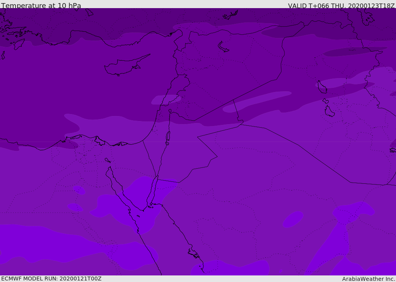396x282 pixels.
Task: Click the ArabiaWeather Inc credit text
Action: [x=368, y=279]
